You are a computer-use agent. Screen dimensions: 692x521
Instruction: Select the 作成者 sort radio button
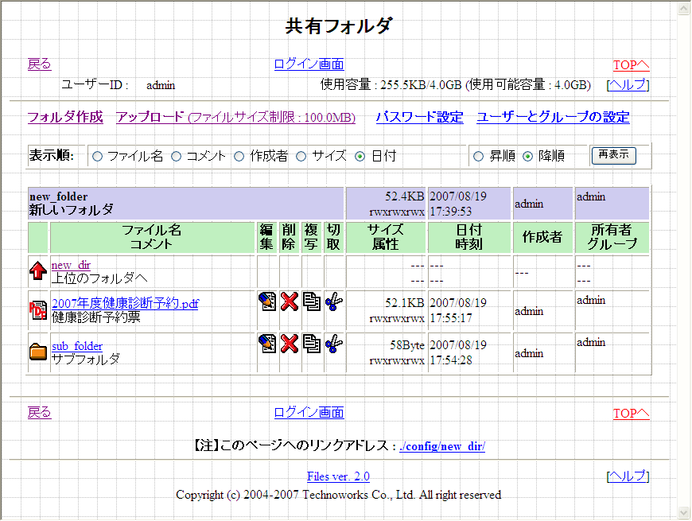[239, 157]
